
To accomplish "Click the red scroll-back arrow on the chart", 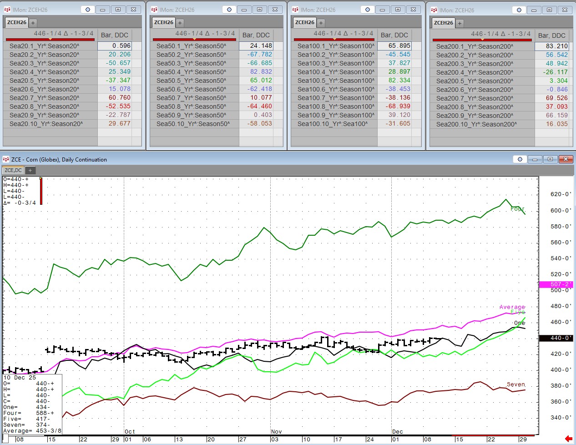I will coord(568,439).
